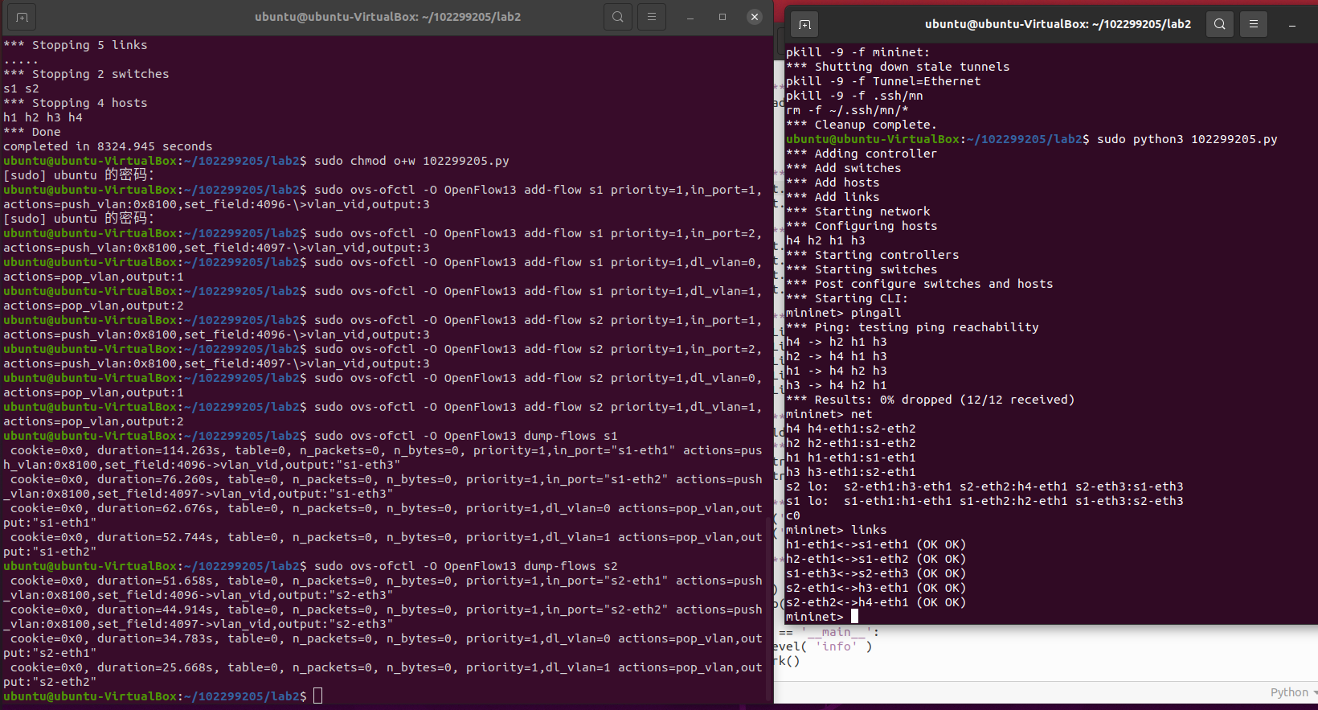Click flow entry with duration=52.744s
This screenshot has height=710, width=1318.
(x=383, y=544)
